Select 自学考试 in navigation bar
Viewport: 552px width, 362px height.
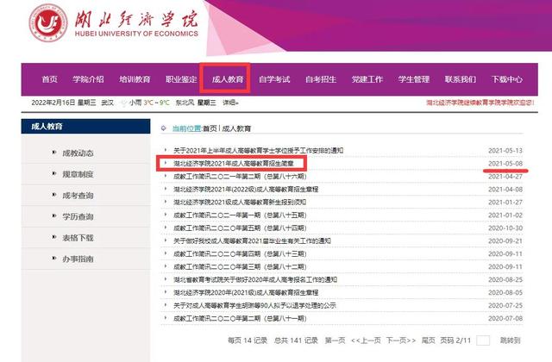[x=274, y=79]
